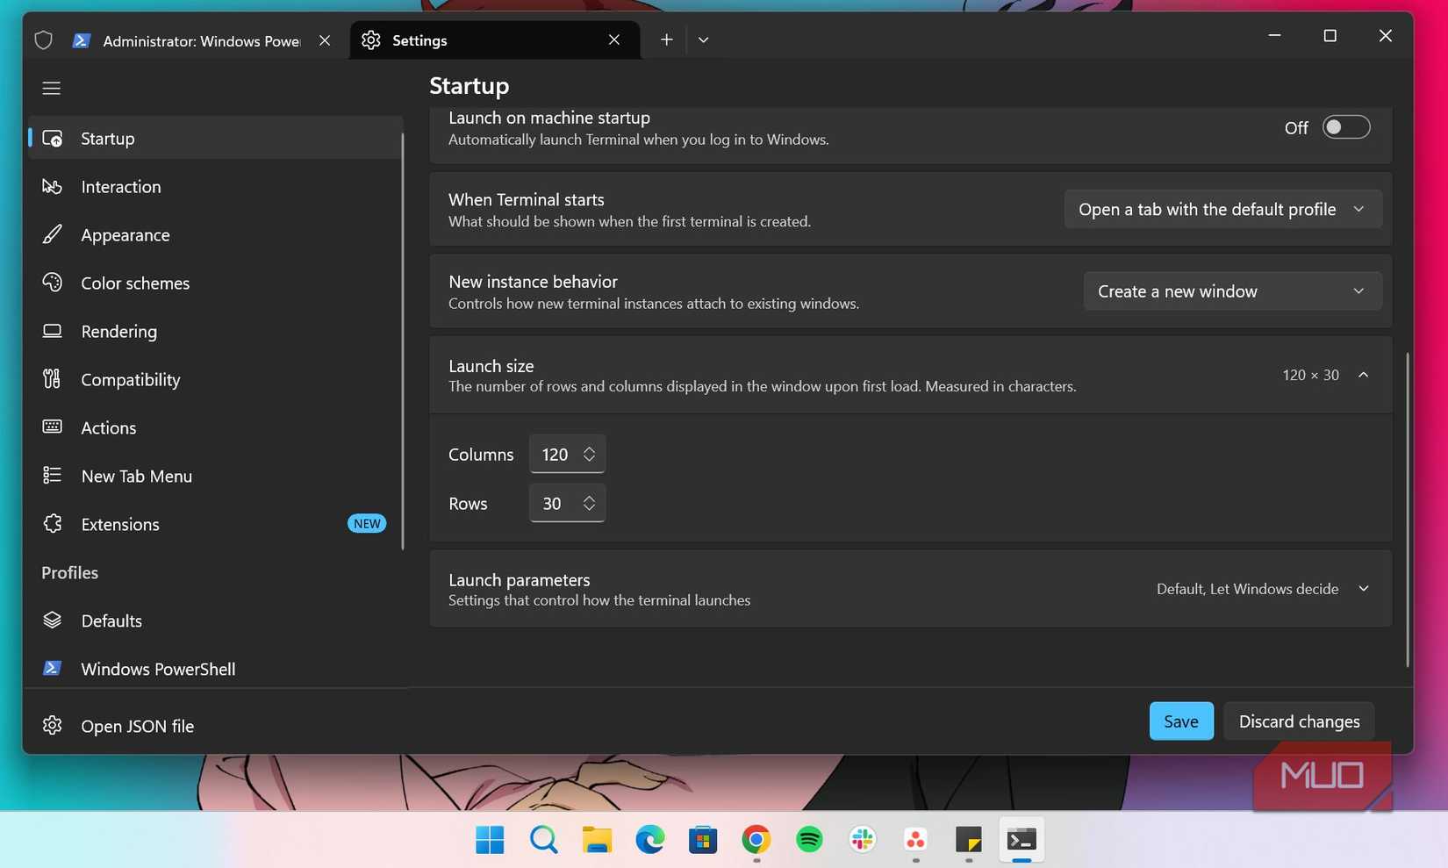Image resolution: width=1448 pixels, height=868 pixels.
Task: Collapse the Launch size section chevron
Action: (x=1363, y=375)
